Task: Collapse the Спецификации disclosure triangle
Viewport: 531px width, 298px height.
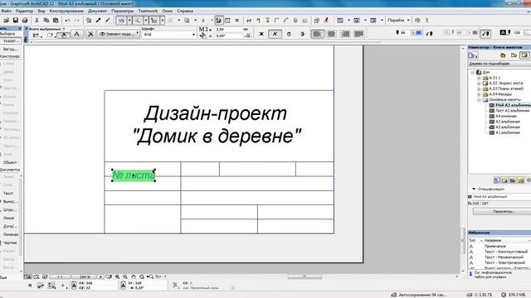Action: coord(474,189)
